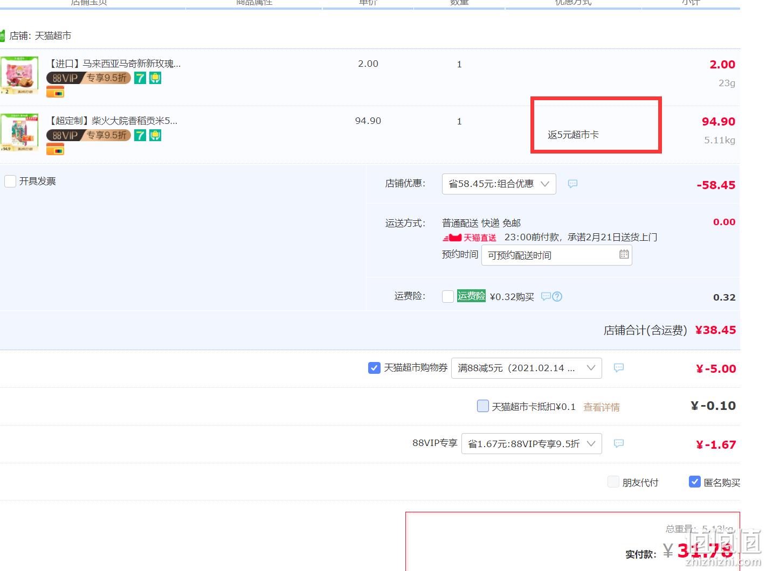Image resolution: width=766 pixels, height=571 pixels.
Task: Click the question mark help icon beside 运费险
Action: coord(557,296)
